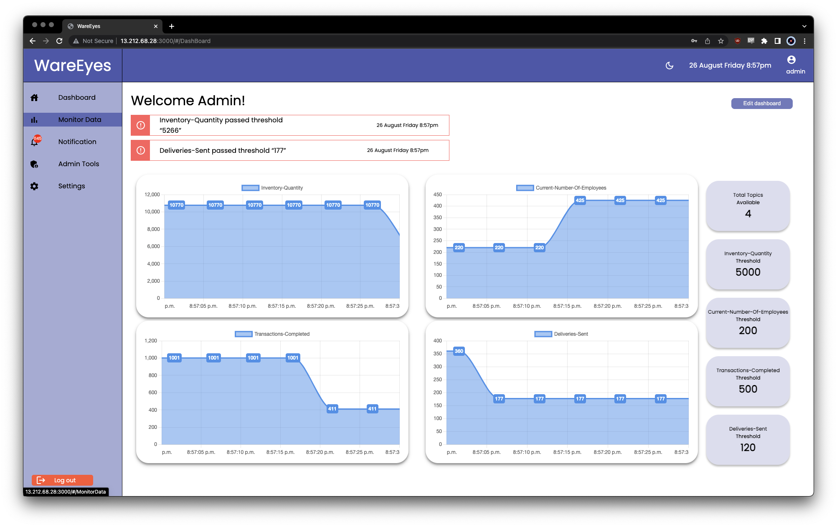Screen dimensions: 837x527
Task: Toggle Current-Number-Of-Employees legend color box
Action: 525,188
